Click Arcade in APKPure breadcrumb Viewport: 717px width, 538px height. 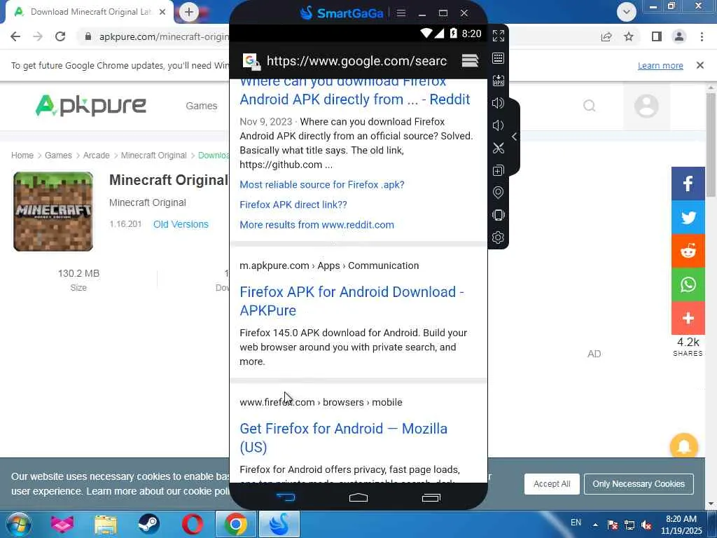96,155
